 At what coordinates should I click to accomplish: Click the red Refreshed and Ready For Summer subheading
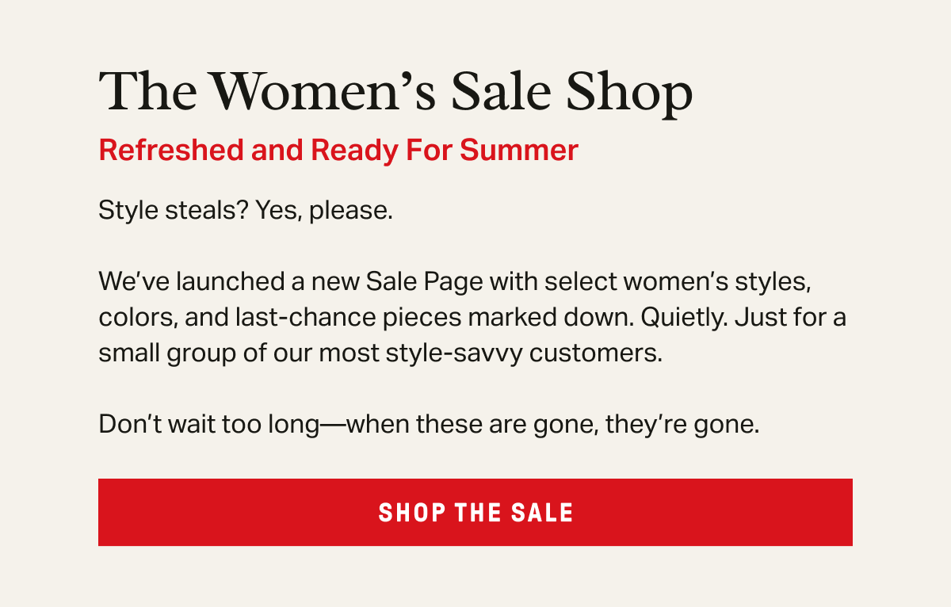(338, 150)
